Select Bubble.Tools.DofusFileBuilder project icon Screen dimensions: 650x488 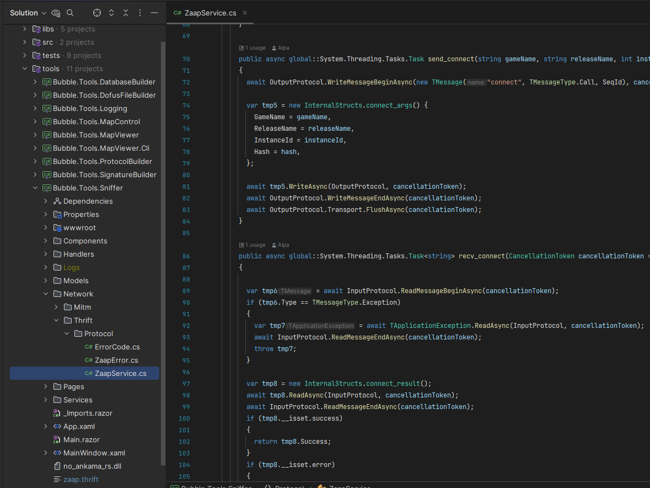point(47,96)
